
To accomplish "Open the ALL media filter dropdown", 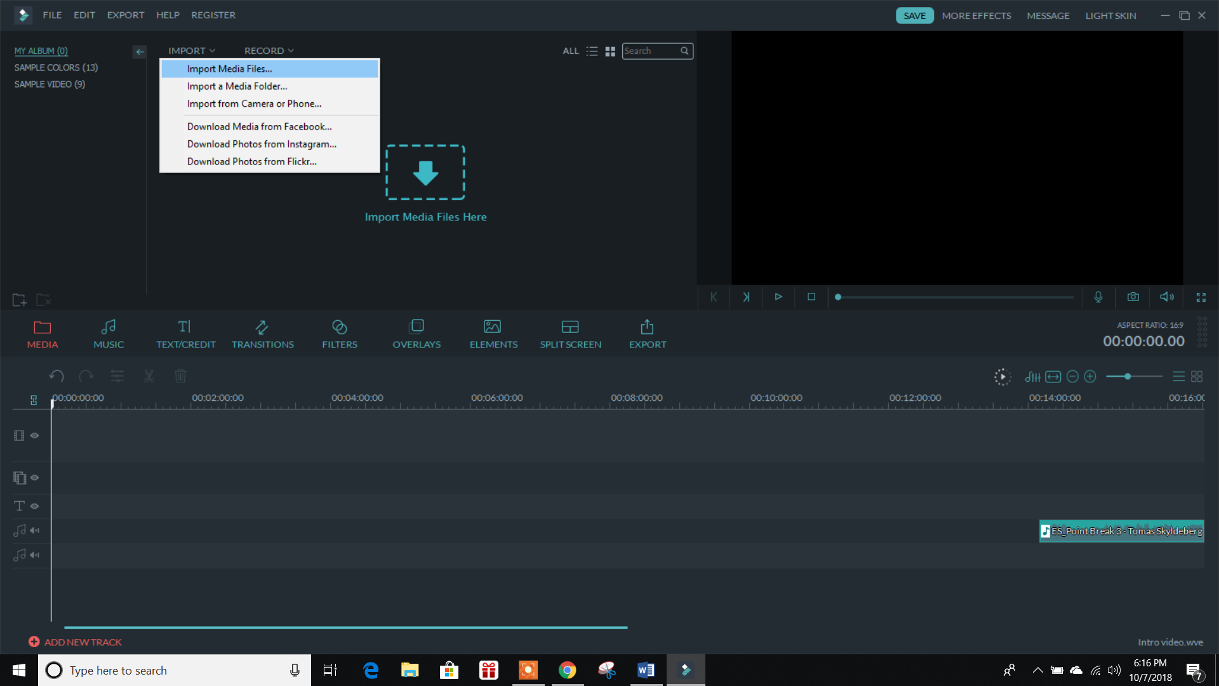I will (570, 51).
